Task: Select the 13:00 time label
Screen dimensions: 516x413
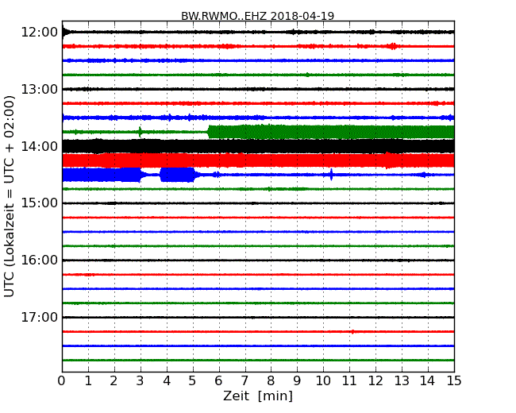Action: point(40,89)
